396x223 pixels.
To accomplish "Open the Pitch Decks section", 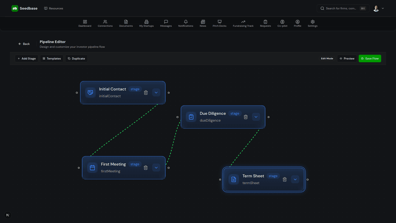I will coord(219,23).
